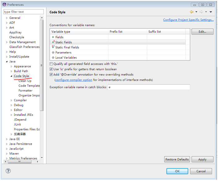
Task: Expand the Ant tree node
Action: coord(7,28)
